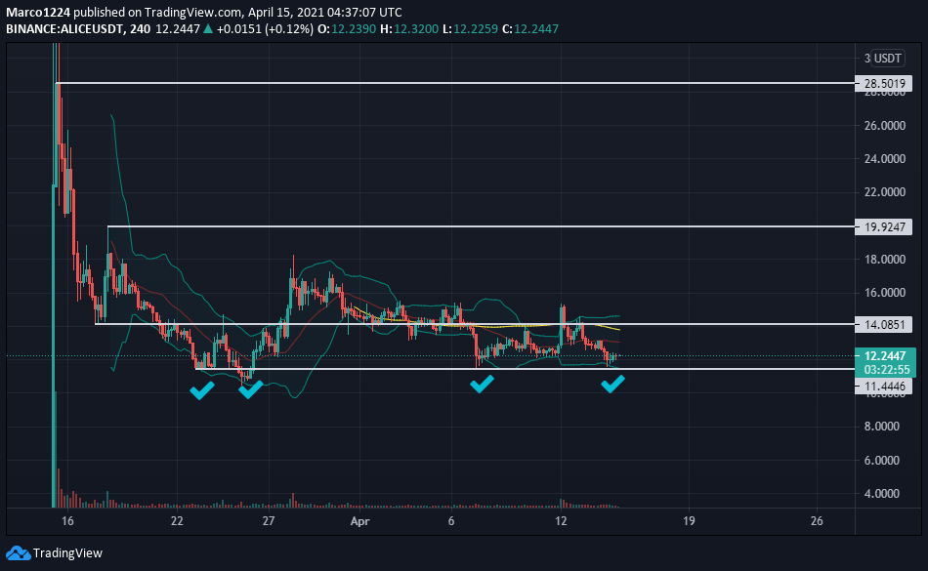Click the blue checkmark near April 14

612,385
